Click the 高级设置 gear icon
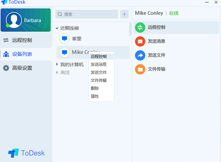This screenshot has width=221, height=162. 6,68
